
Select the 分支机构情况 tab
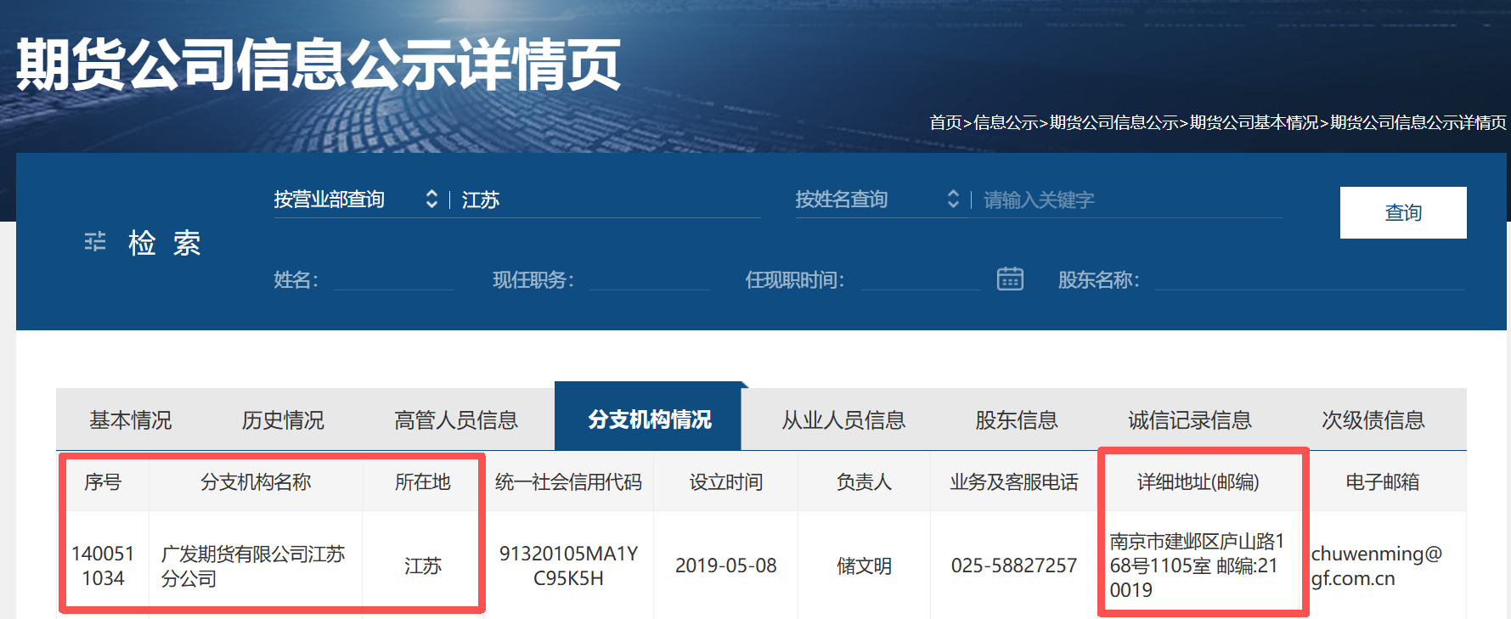[649, 419]
